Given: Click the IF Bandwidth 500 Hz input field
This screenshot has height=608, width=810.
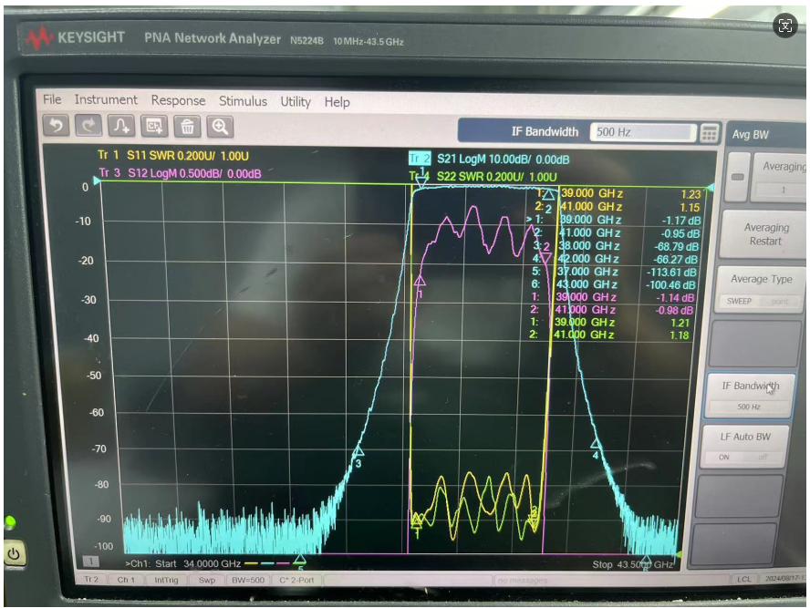Looking at the screenshot, I should 643,132.
